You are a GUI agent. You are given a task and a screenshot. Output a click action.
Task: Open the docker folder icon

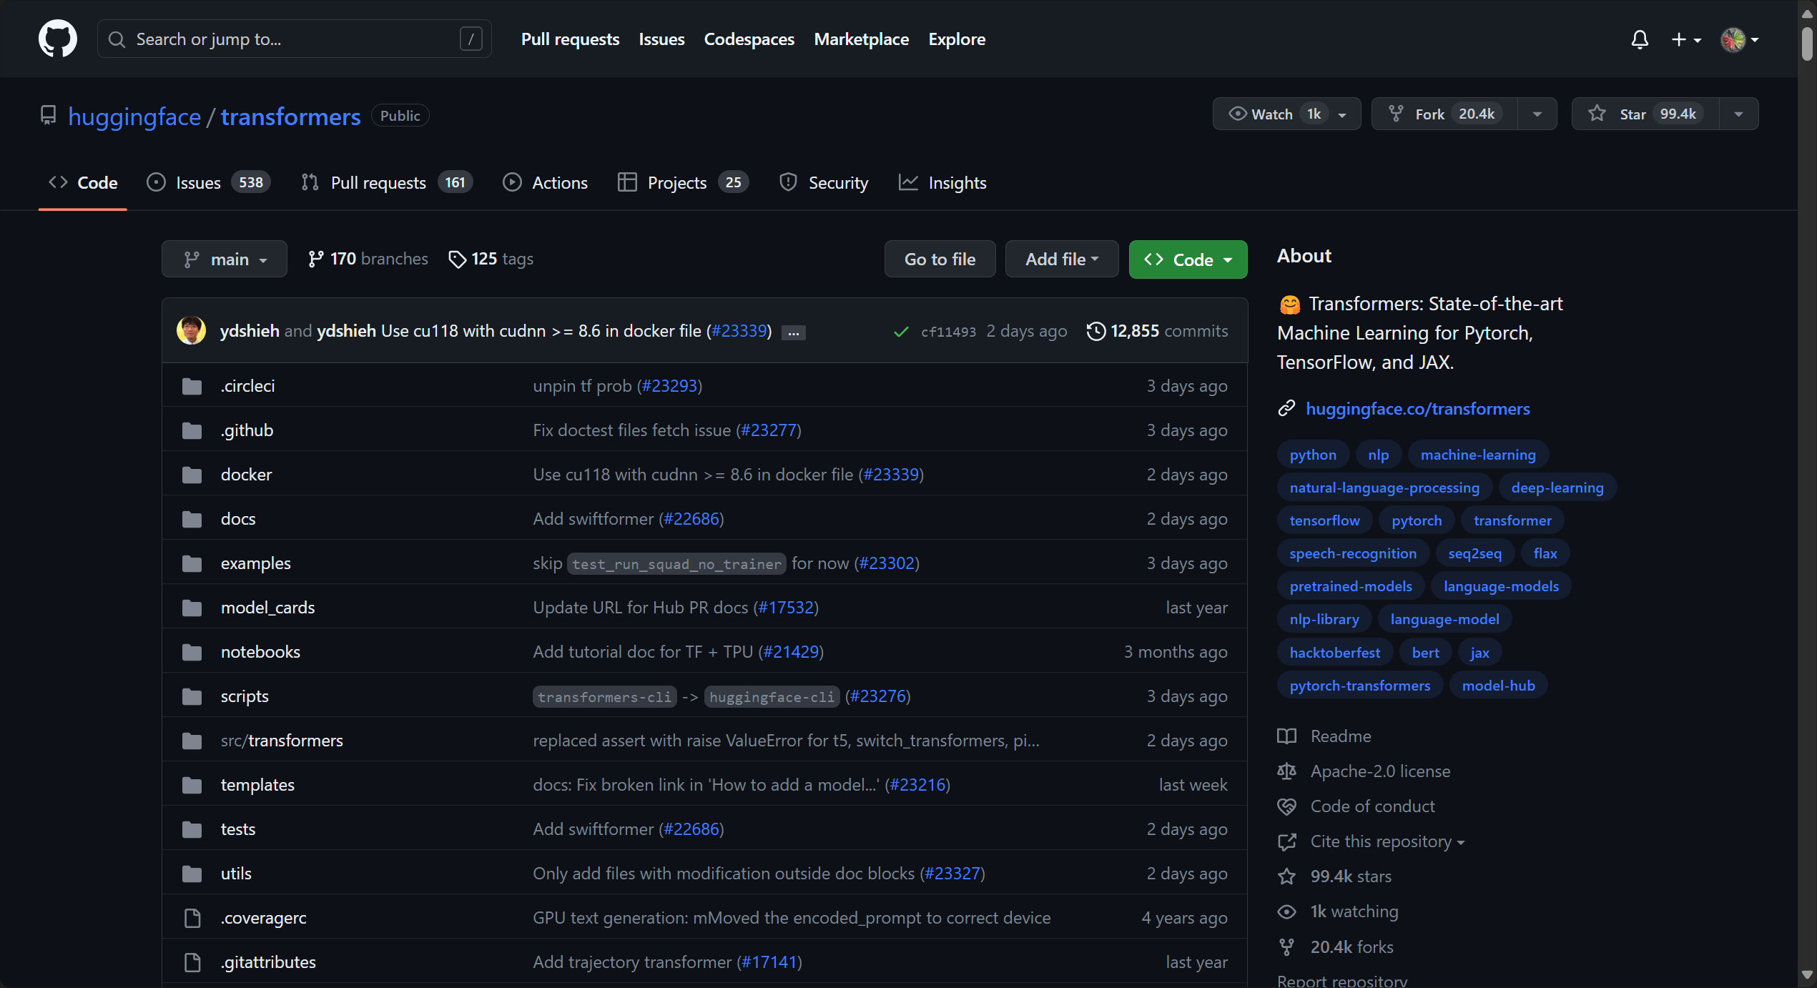tap(192, 475)
